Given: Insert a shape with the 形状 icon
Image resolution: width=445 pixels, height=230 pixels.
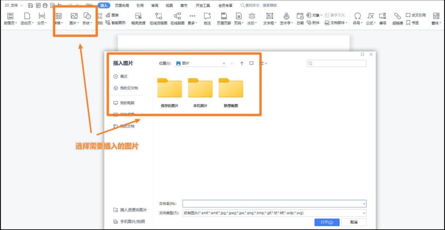Looking at the screenshot, I should click(x=88, y=19).
